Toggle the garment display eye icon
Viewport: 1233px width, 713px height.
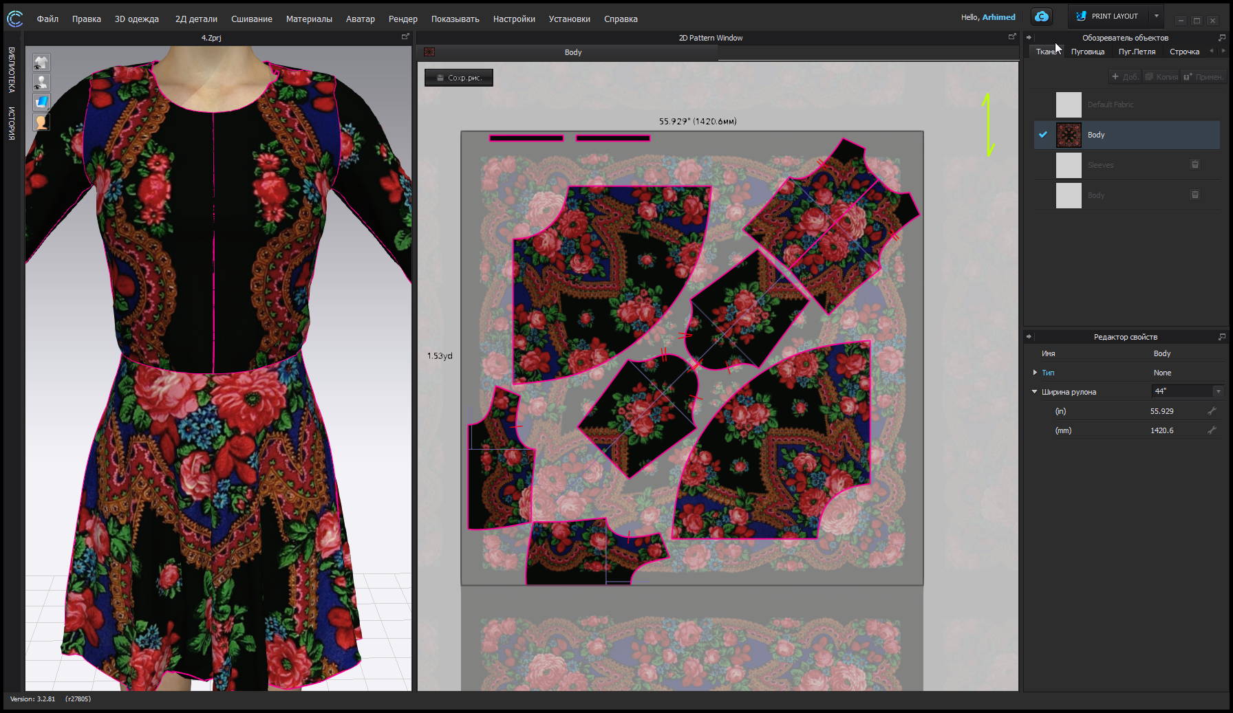(41, 63)
